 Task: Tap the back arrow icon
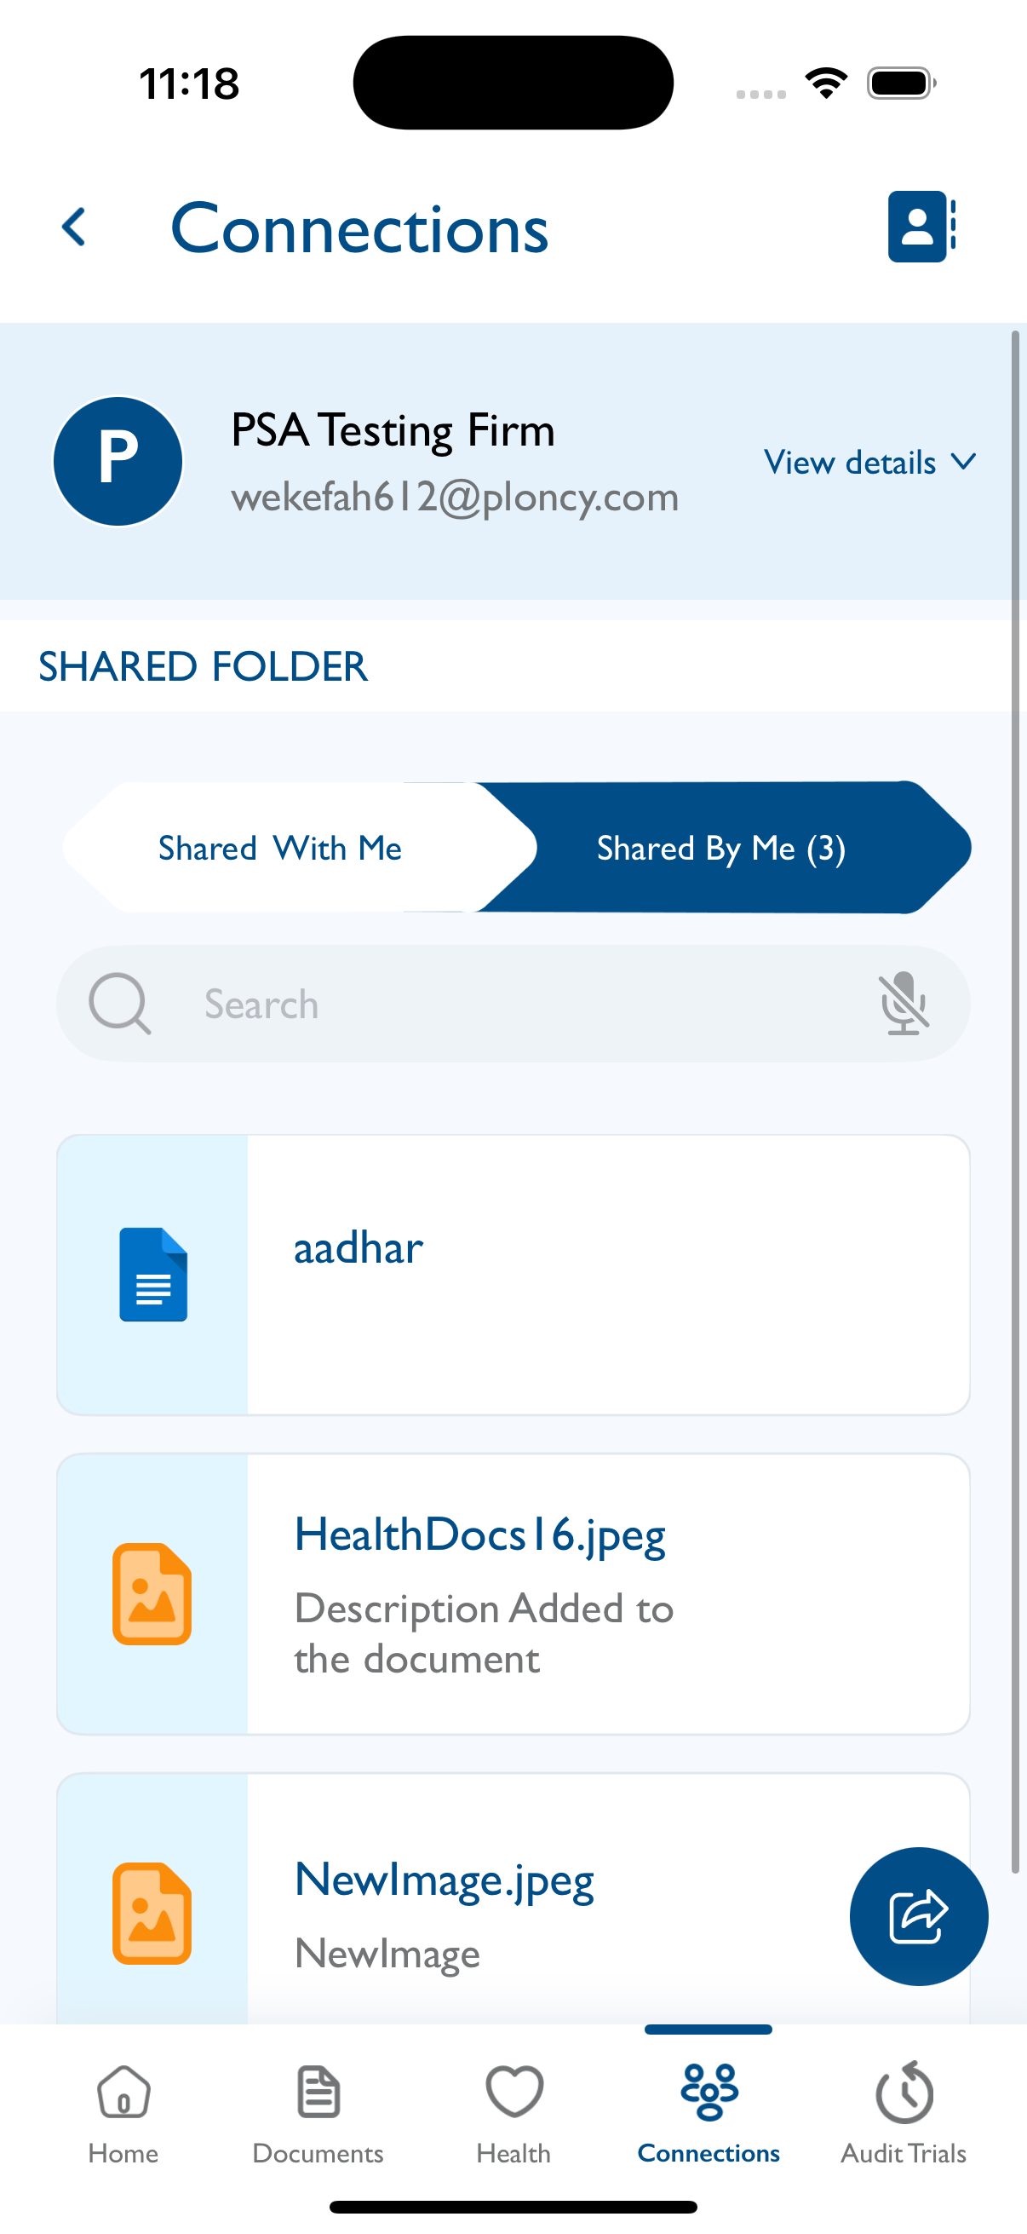(x=75, y=227)
